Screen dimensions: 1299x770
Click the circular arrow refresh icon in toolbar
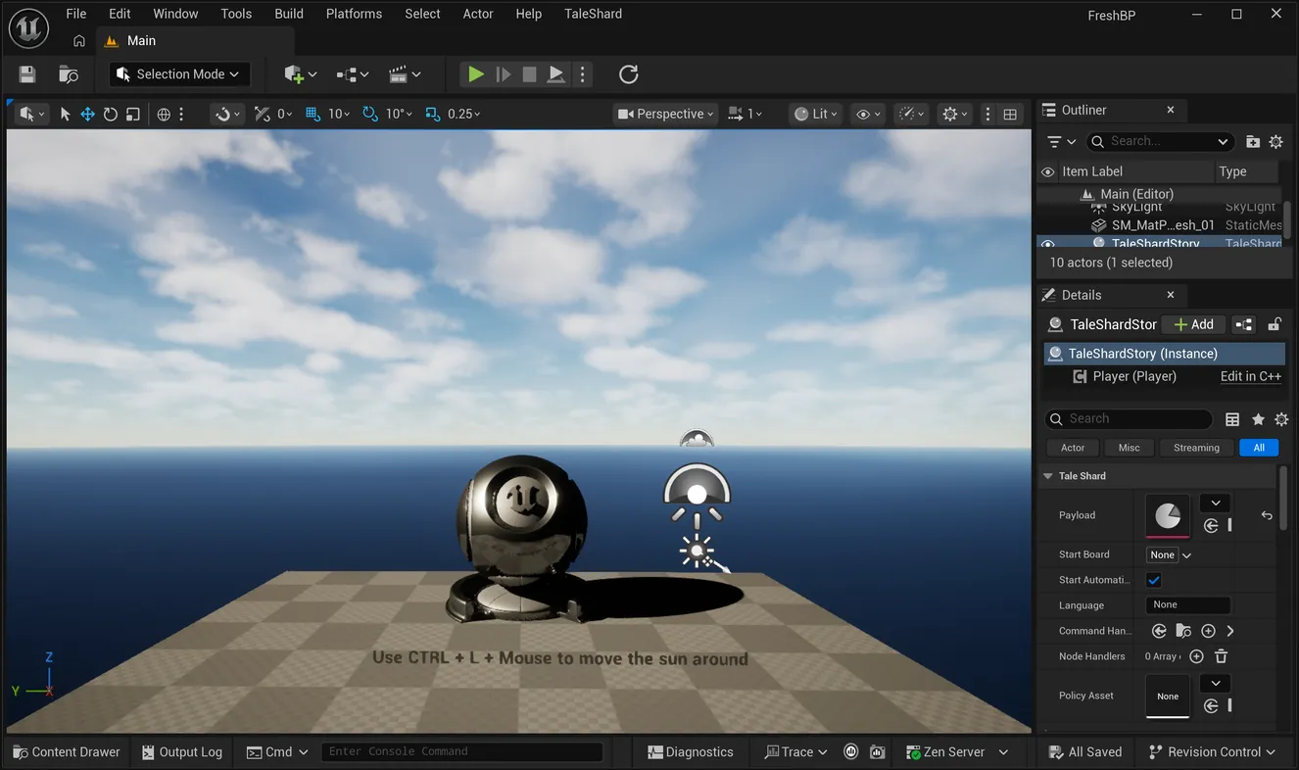[629, 74]
